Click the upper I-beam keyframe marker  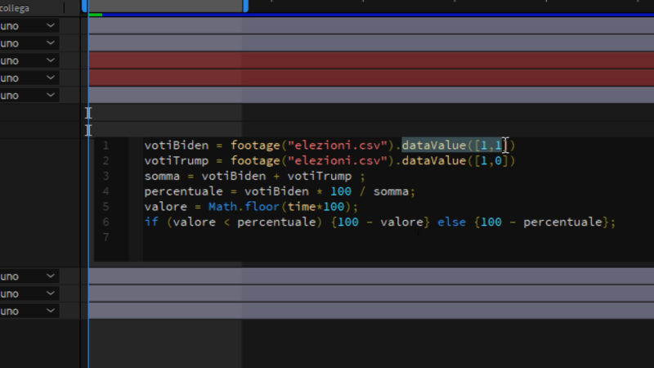pyautogui.click(x=88, y=113)
